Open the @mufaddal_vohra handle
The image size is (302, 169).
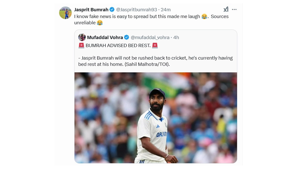click(150, 37)
